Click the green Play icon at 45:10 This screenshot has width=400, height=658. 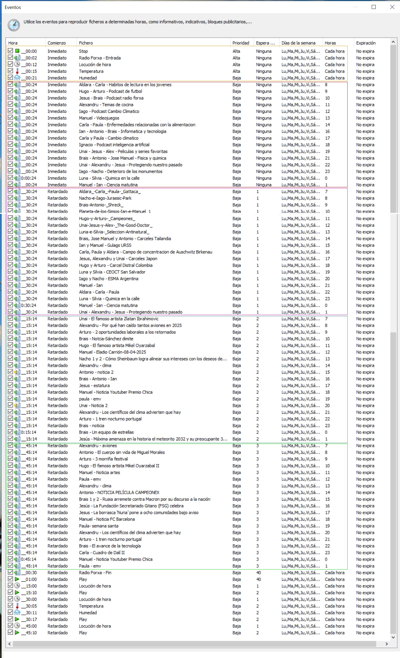click(x=17, y=633)
